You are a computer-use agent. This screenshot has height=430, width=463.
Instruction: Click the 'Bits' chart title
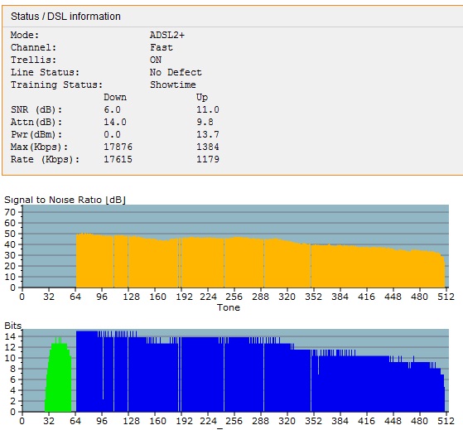pyautogui.click(x=13, y=326)
